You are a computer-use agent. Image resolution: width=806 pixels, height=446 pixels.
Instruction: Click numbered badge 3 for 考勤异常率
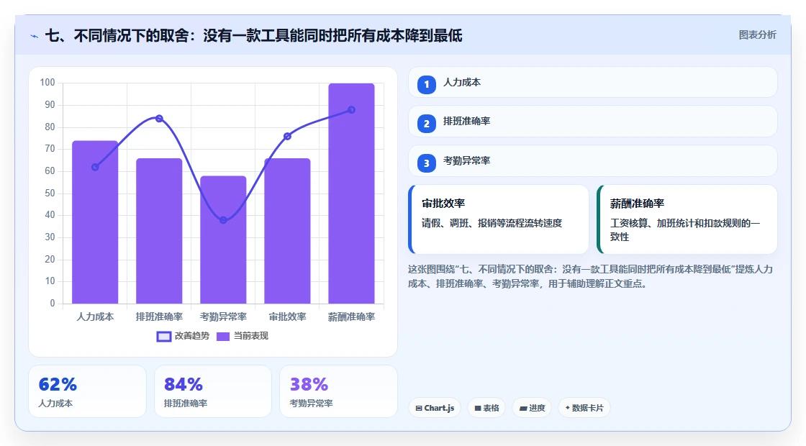(x=427, y=163)
